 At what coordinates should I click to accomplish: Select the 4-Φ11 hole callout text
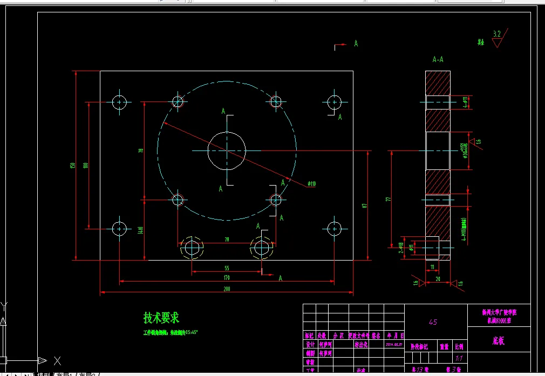[465, 102]
